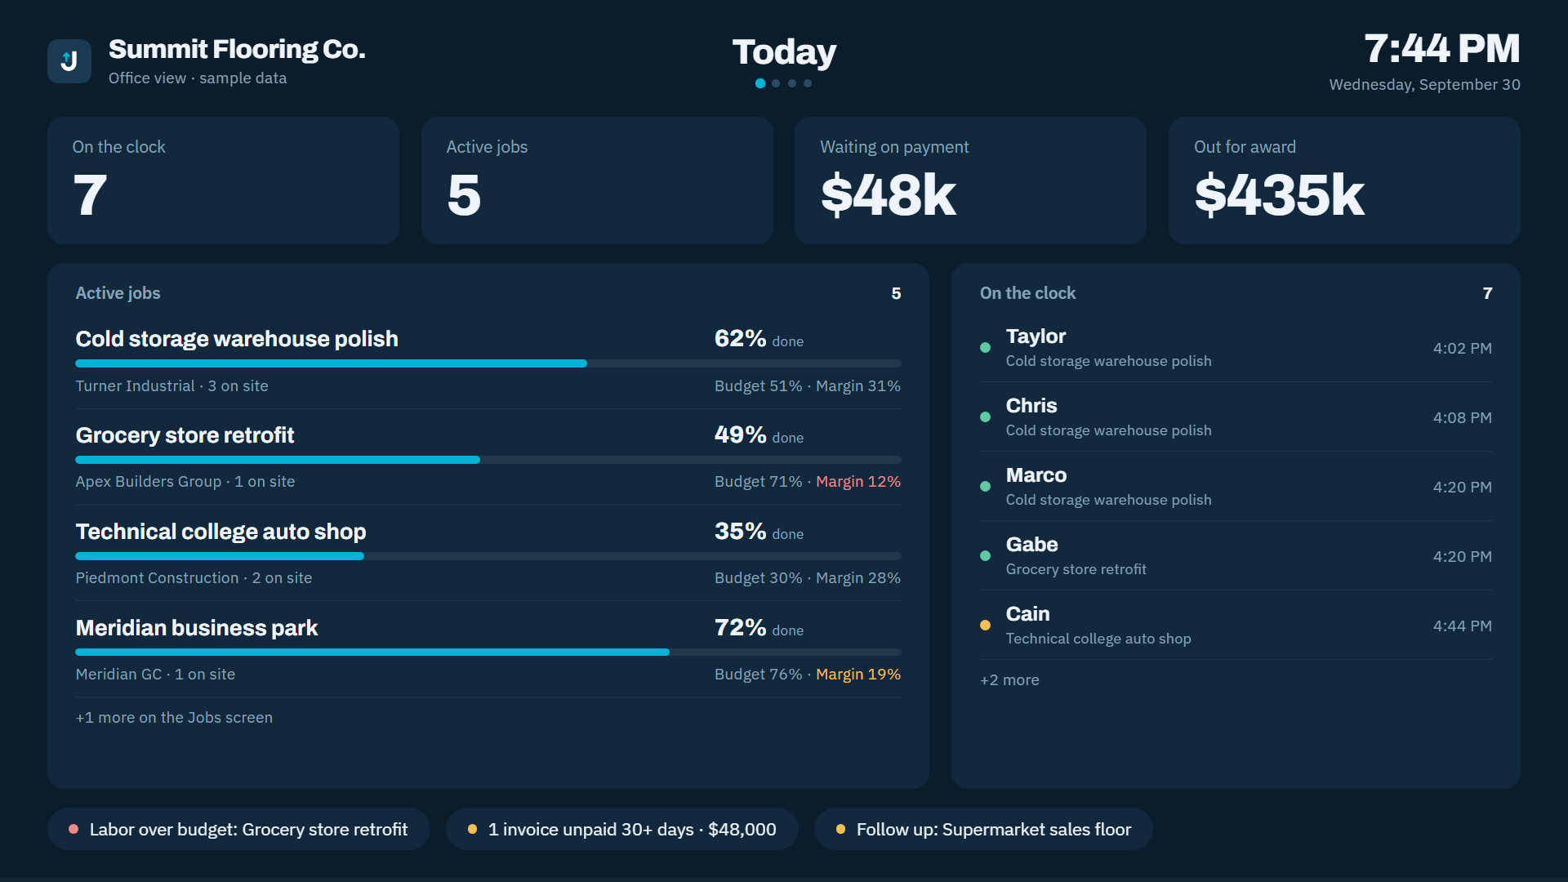Click the green status dot beside Marco

coord(985,487)
